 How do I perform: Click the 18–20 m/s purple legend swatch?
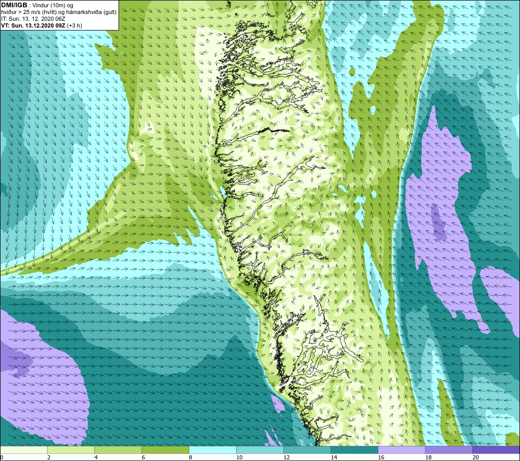[449, 450]
